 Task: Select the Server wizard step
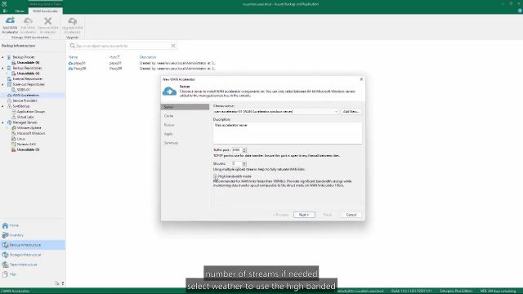click(x=185, y=107)
